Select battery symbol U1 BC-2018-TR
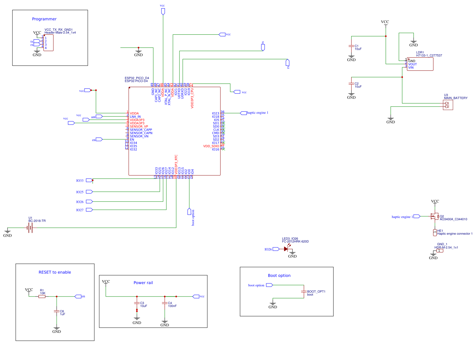Viewport: 476px width, 344px height. 30,228
